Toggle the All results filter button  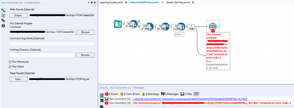(196, 94)
